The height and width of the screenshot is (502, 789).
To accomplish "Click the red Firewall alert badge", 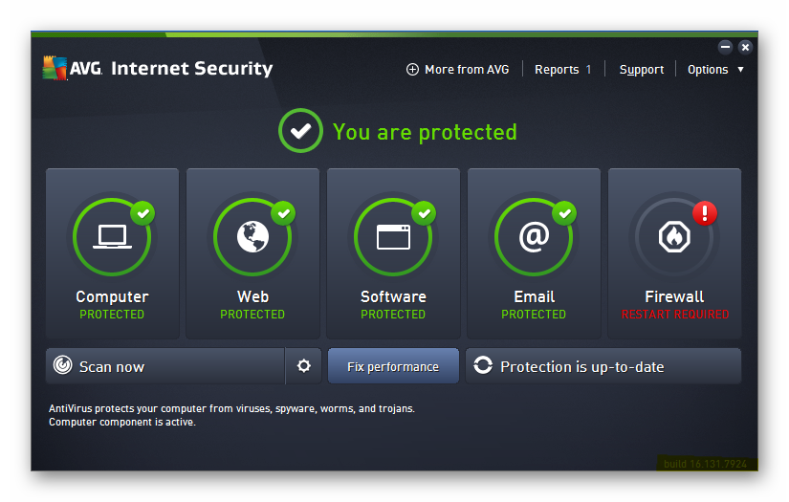I will pyautogui.click(x=705, y=213).
